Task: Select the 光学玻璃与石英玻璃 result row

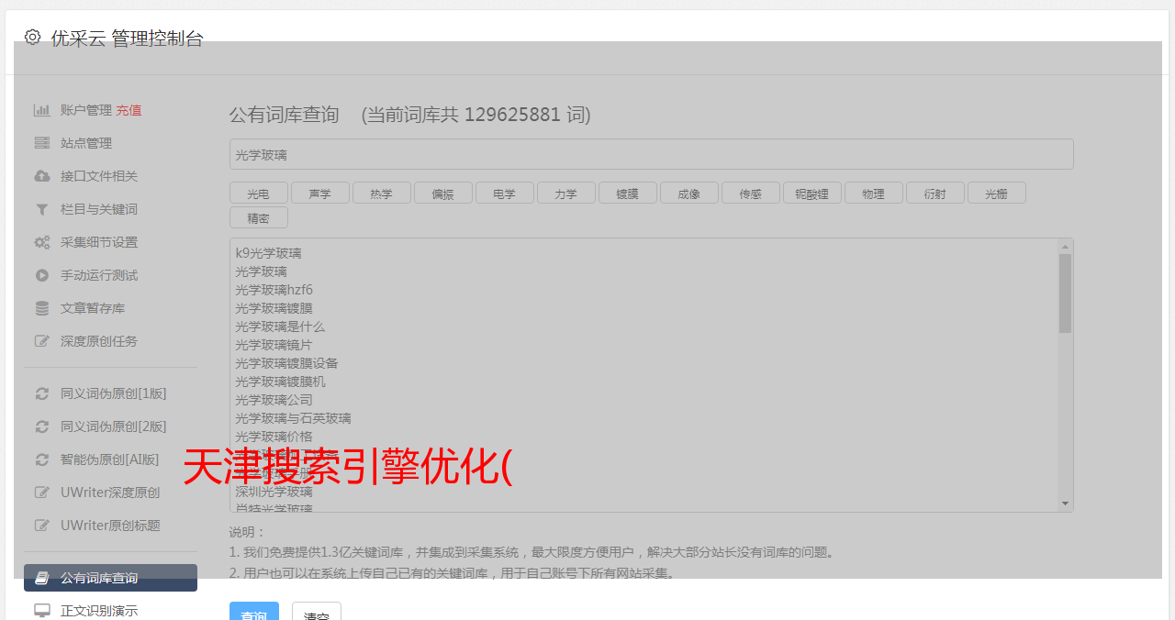Action: [293, 418]
